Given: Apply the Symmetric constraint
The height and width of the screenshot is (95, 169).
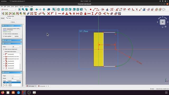Looking at the screenshot, I should point(77,14).
